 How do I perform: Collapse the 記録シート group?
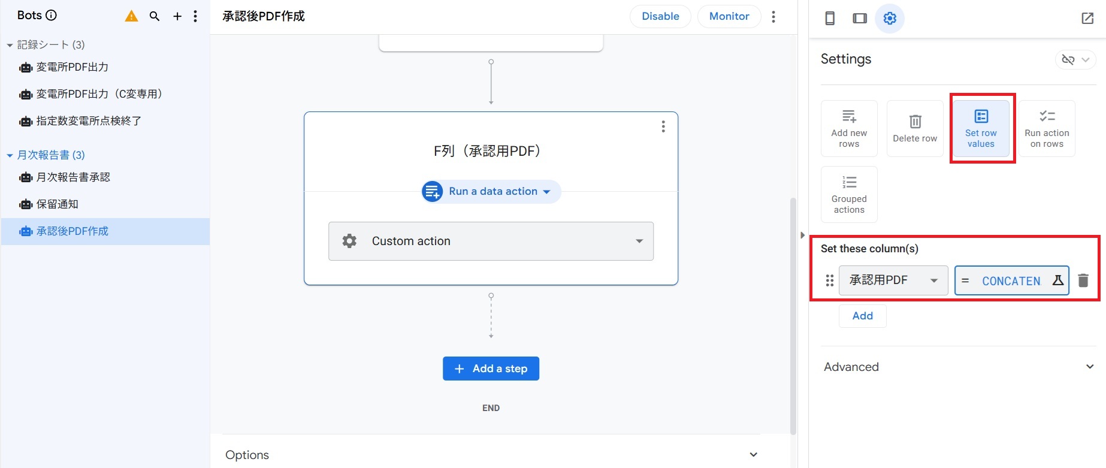pyautogui.click(x=10, y=45)
